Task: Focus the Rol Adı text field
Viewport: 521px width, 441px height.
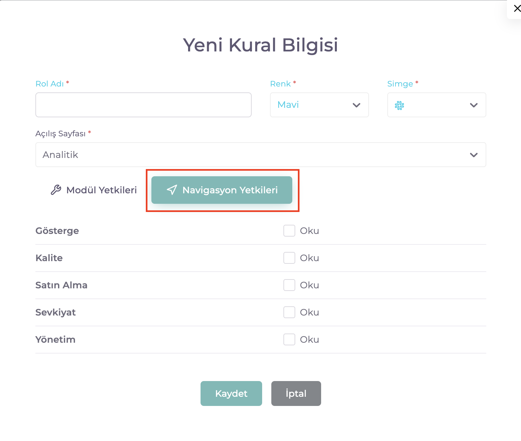Action: (x=144, y=105)
